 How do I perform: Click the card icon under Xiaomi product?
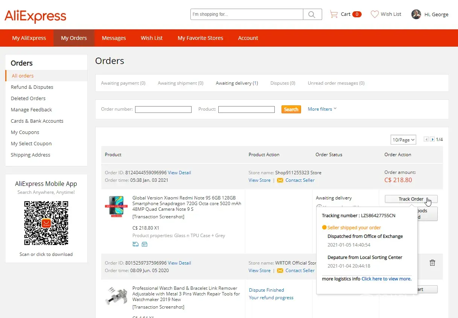click(145, 245)
